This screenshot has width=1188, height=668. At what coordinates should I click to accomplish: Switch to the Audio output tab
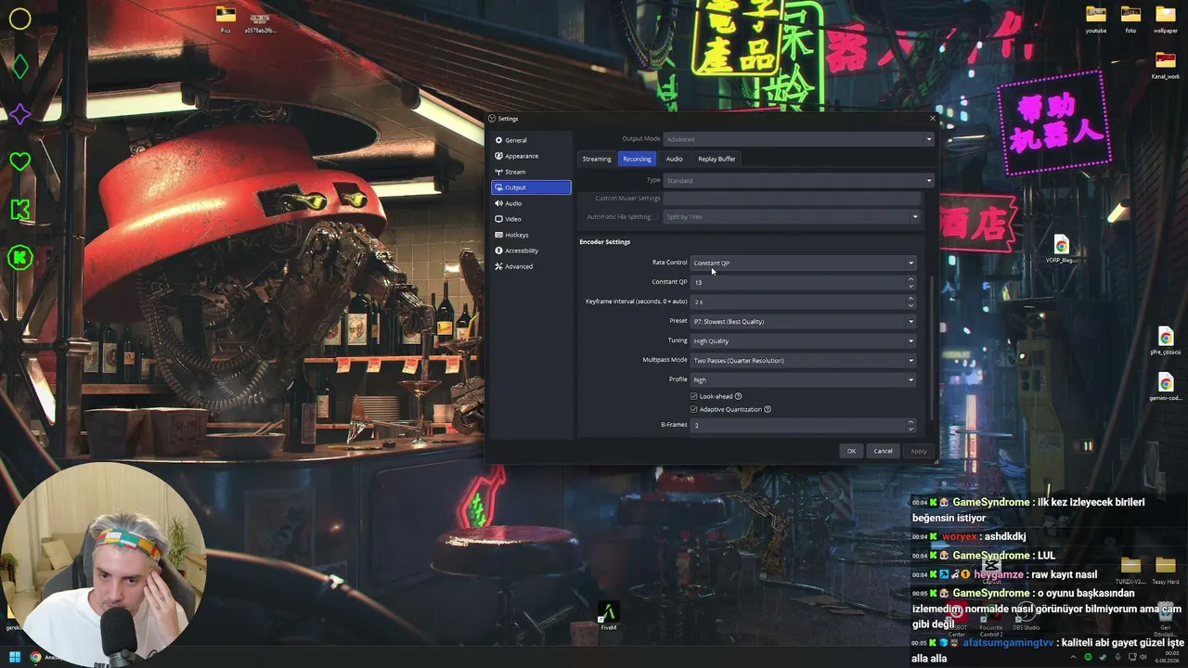click(x=674, y=159)
